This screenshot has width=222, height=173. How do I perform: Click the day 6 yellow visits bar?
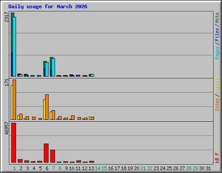point(44,109)
